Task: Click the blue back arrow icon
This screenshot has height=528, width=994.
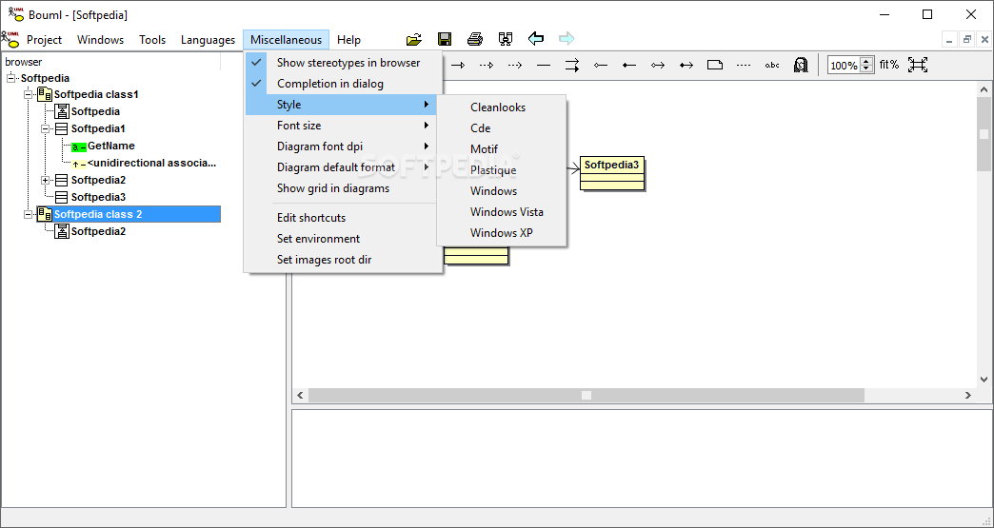Action: [x=536, y=39]
